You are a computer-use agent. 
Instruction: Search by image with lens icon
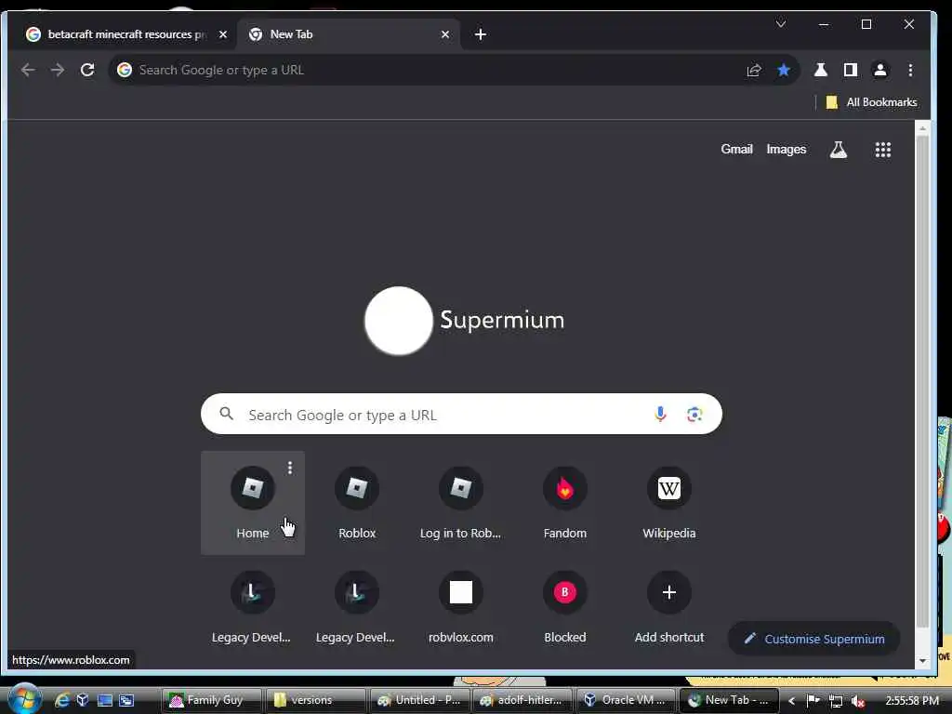pyautogui.click(x=694, y=414)
